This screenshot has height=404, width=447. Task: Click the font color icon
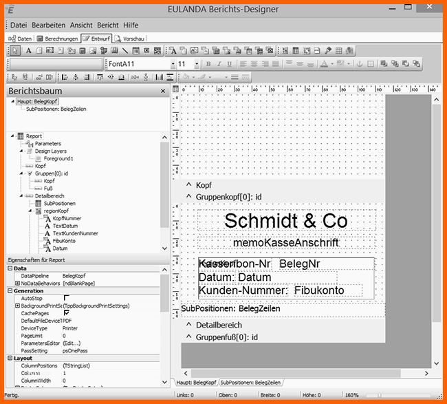[x=324, y=64]
